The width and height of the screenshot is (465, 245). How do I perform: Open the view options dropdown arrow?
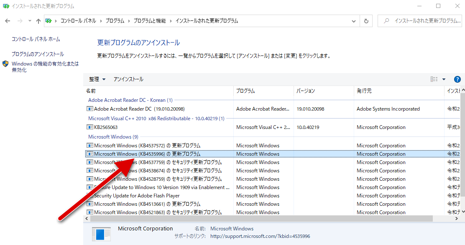pyautogui.click(x=444, y=79)
